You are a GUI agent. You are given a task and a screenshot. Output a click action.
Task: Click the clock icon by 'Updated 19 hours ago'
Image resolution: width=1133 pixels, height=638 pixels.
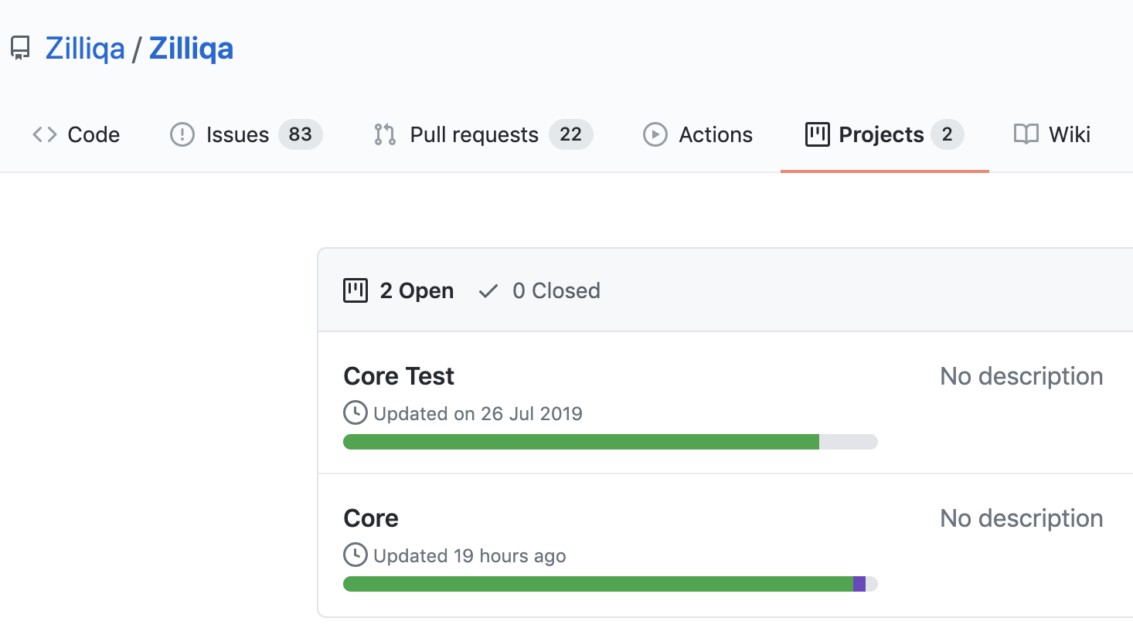(356, 555)
